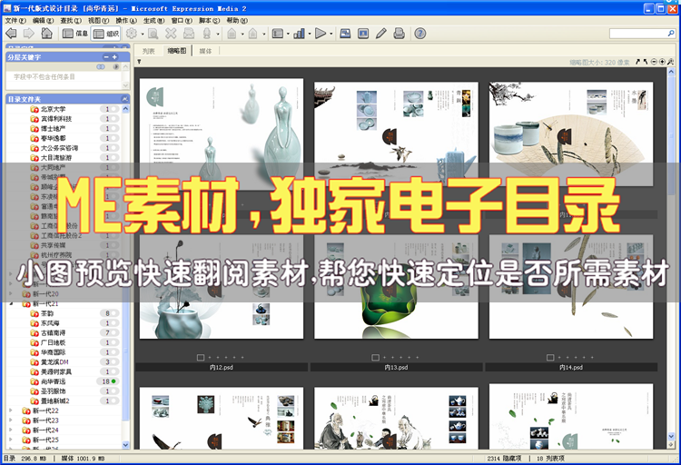
Task: Click the gear actions icon in toolbar
Action: click(x=131, y=34)
